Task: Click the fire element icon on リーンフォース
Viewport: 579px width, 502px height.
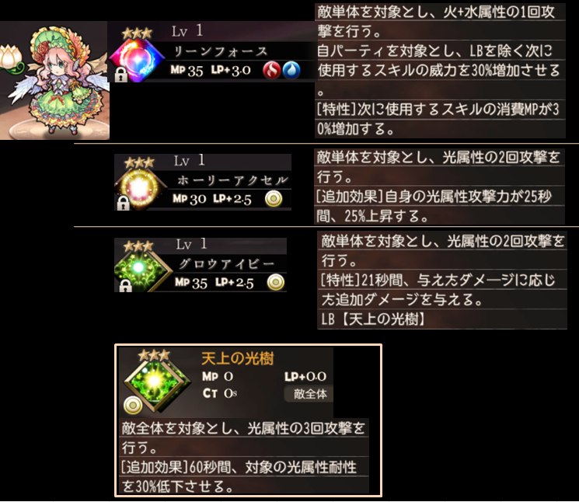Action: click(x=272, y=70)
